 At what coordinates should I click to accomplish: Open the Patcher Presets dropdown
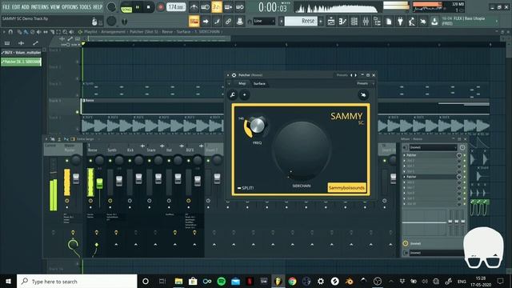click(364, 83)
